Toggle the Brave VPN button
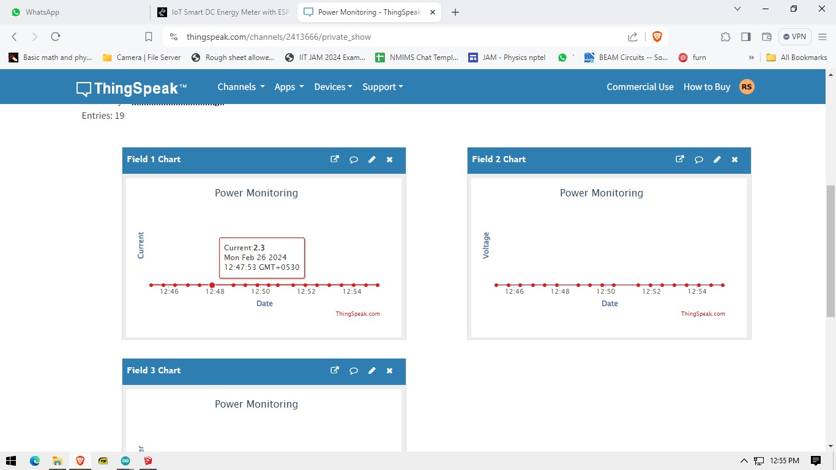 click(x=794, y=37)
